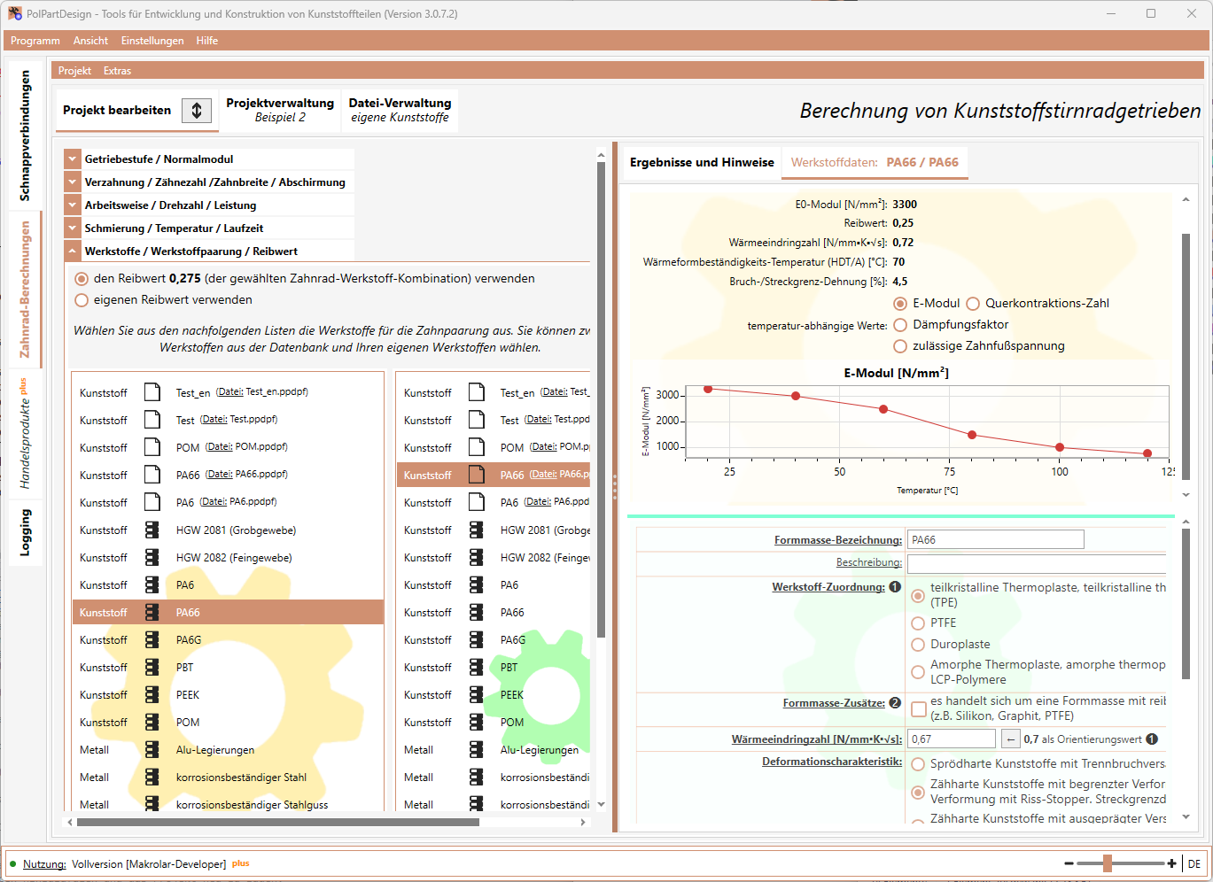
Task: Select korrosionsbeständiger Stahl in left list
Action: click(228, 777)
